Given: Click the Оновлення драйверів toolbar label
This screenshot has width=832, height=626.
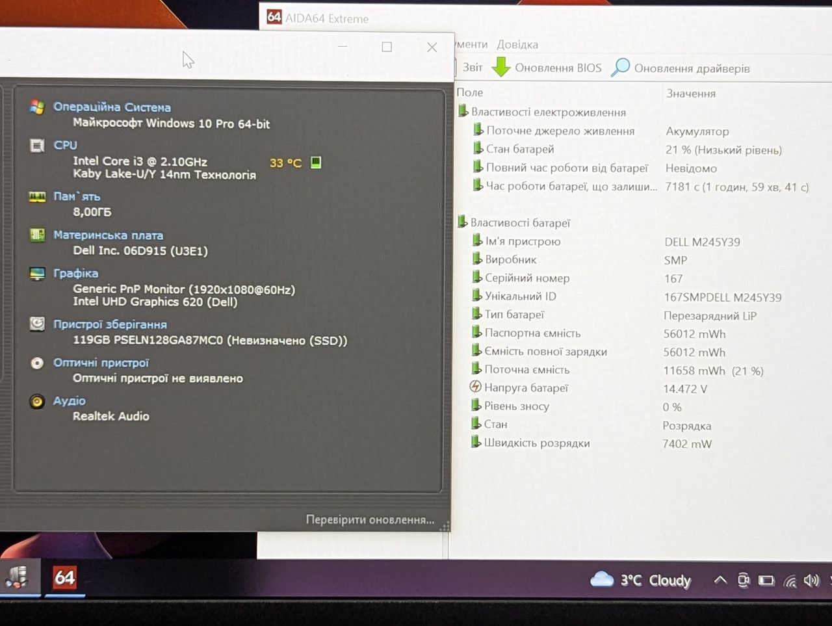Looking at the screenshot, I should [692, 68].
